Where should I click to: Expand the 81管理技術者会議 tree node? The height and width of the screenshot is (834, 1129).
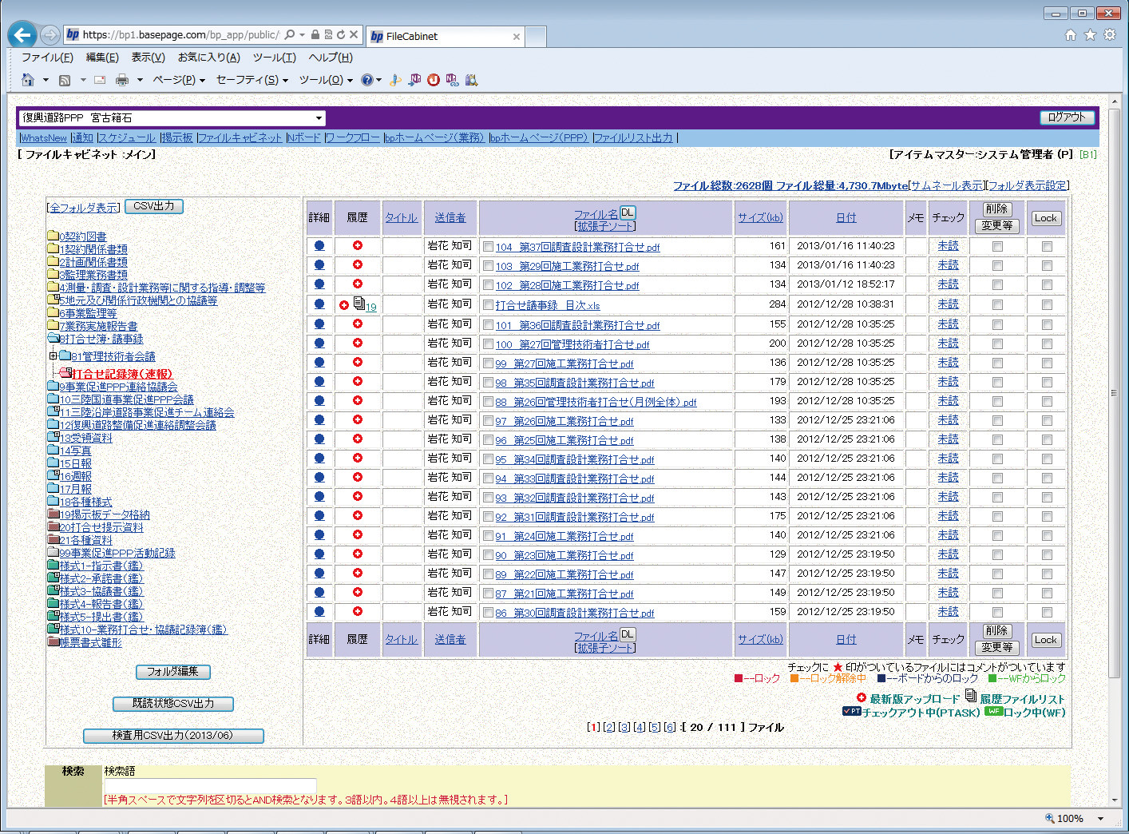[x=53, y=356]
